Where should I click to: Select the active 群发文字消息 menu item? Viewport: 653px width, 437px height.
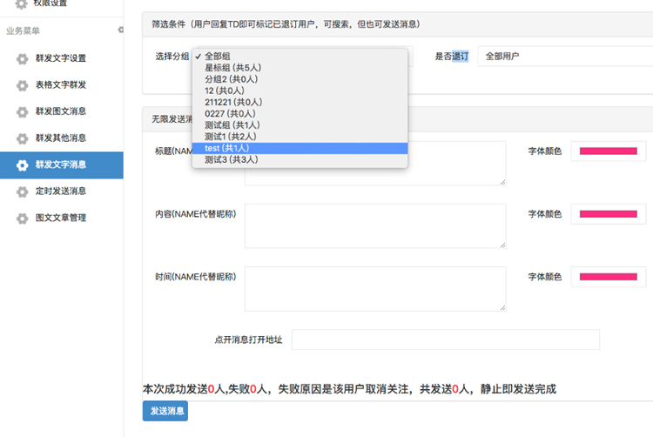point(62,165)
